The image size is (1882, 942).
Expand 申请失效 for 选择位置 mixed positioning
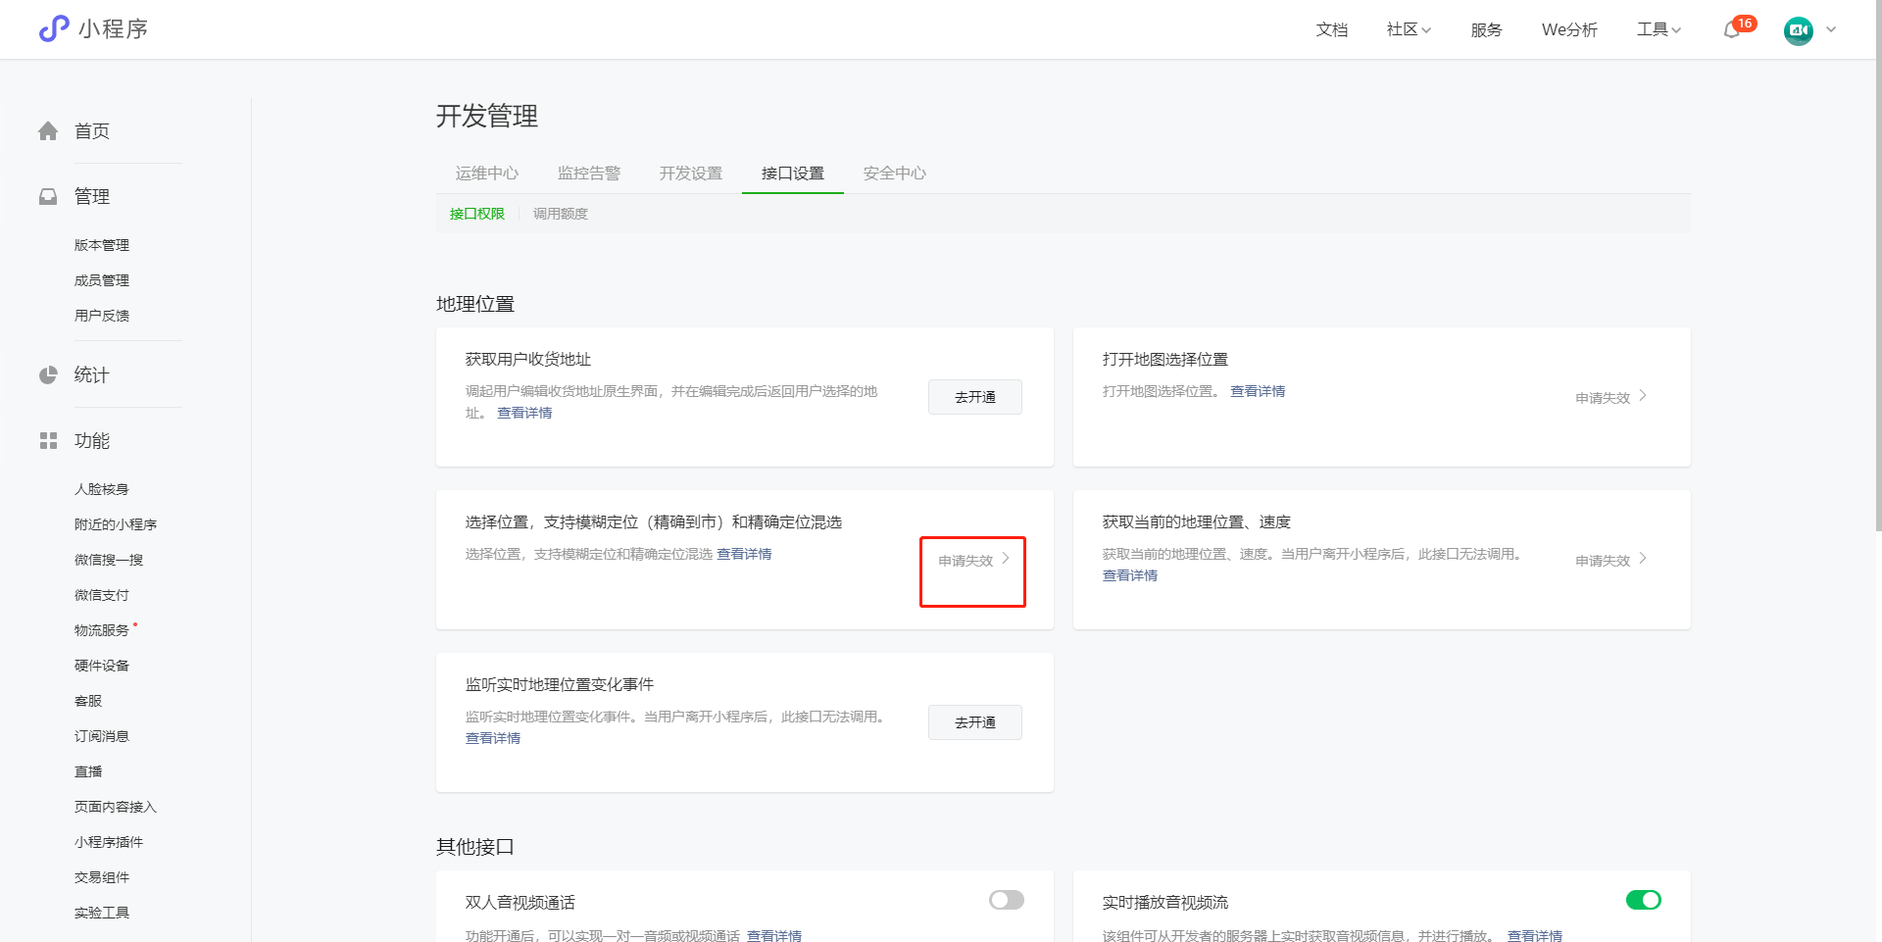(974, 560)
